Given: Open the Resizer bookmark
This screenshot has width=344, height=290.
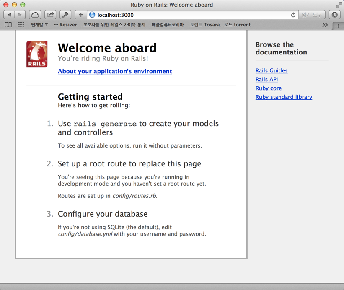Looking at the screenshot, I should pyautogui.click(x=65, y=25).
